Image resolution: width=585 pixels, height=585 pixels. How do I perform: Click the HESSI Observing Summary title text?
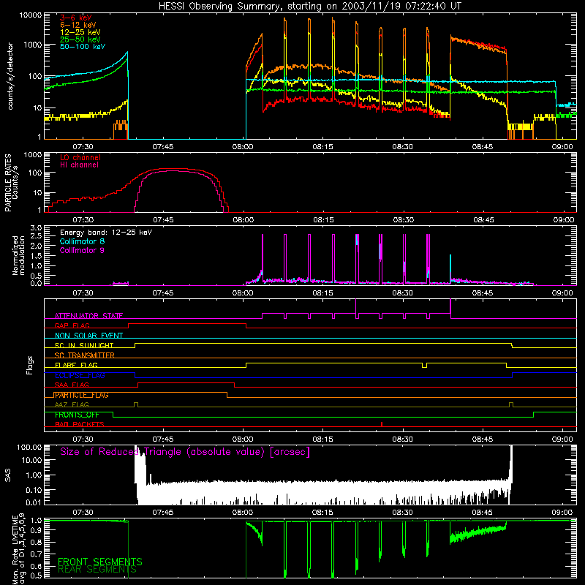pyautogui.click(x=309, y=6)
